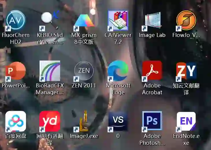The image size is (211, 150).
Task: Open the ZEN 2011 shortcut
Action: (x=84, y=71)
